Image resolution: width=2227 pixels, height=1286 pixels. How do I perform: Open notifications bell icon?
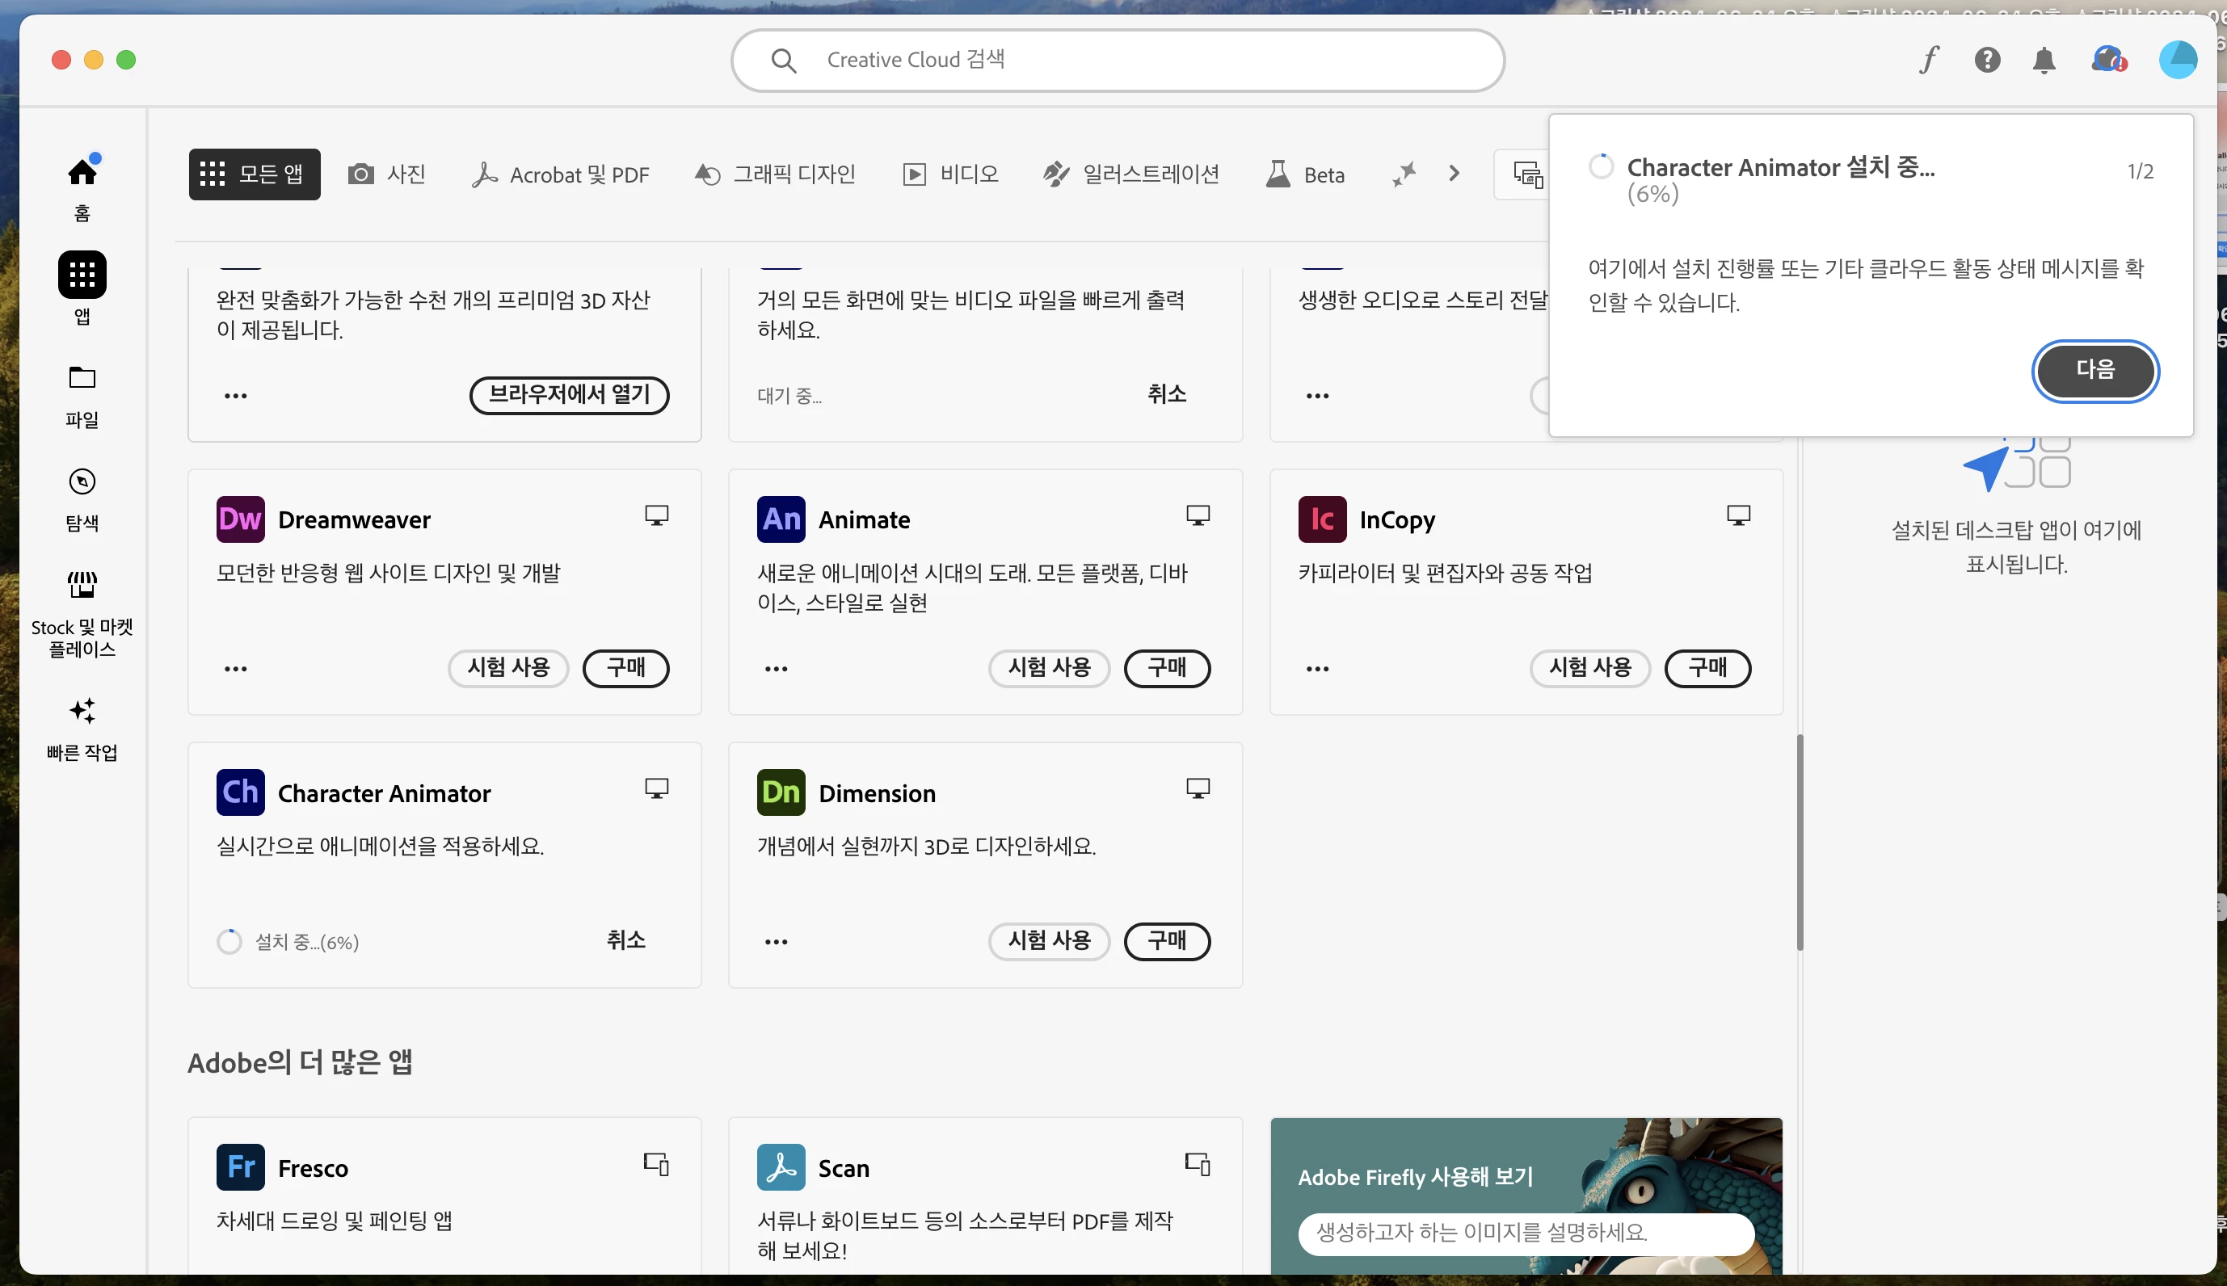coord(2044,59)
